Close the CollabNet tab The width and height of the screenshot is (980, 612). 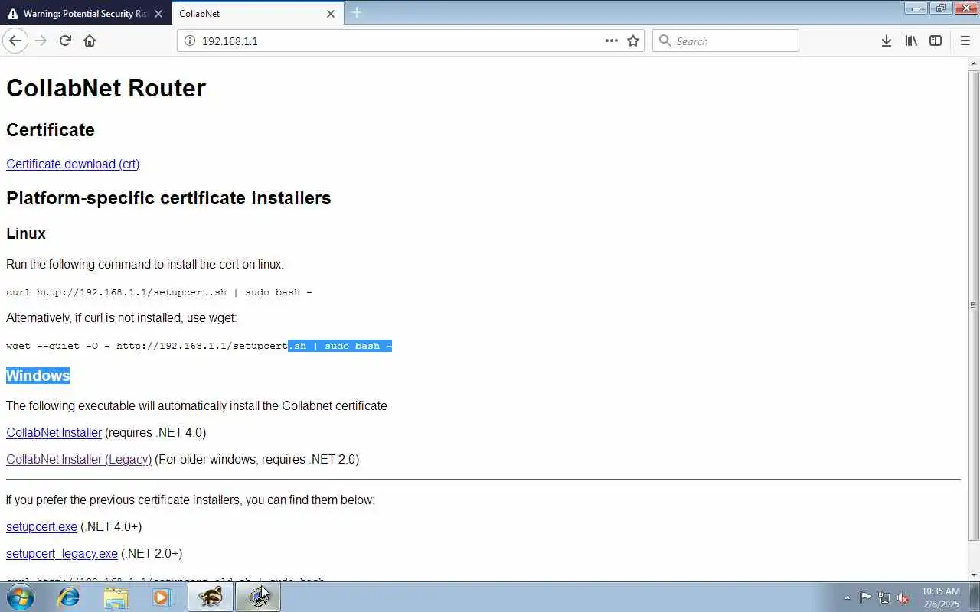click(x=331, y=14)
